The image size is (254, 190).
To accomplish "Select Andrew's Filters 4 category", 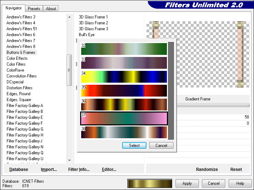I will pyautogui.click(x=21, y=23).
